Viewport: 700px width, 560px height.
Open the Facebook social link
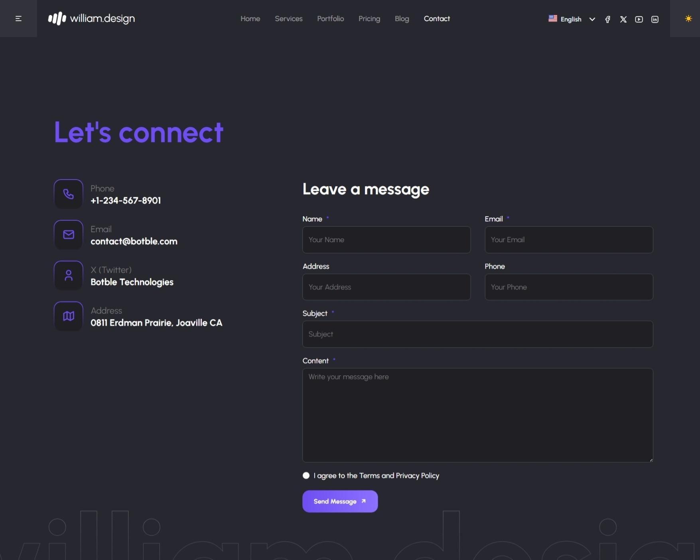607,19
